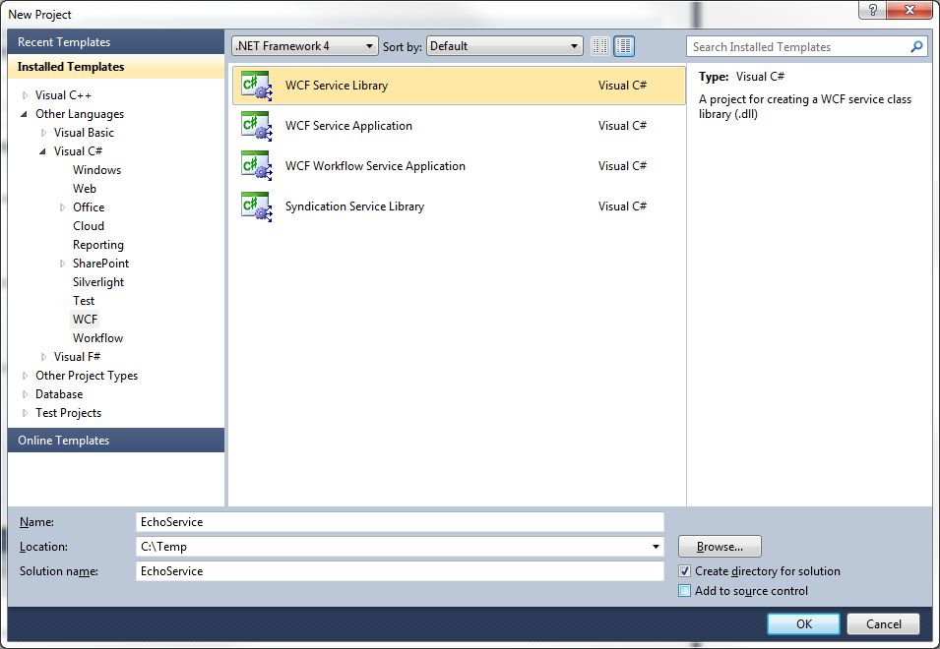Screen dimensions: 940x649
Task: Enable Add to source control
Action: 683,591
